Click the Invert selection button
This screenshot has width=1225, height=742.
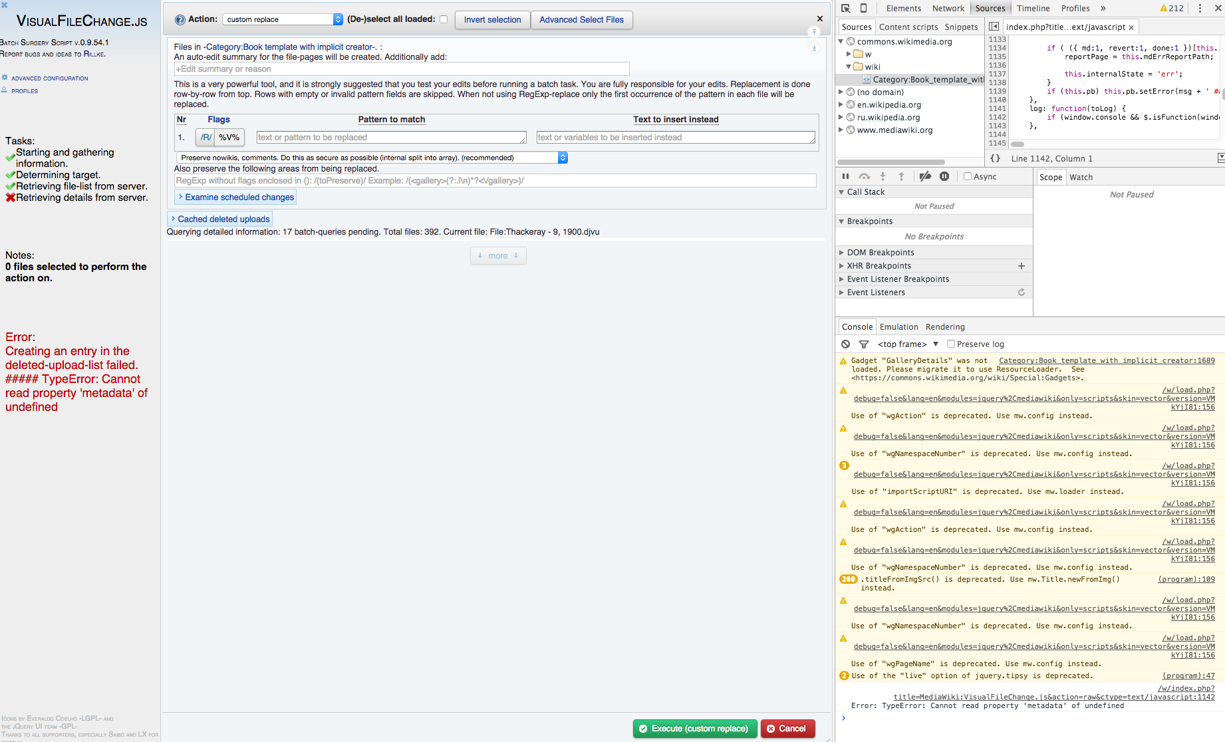click(492, 20)
